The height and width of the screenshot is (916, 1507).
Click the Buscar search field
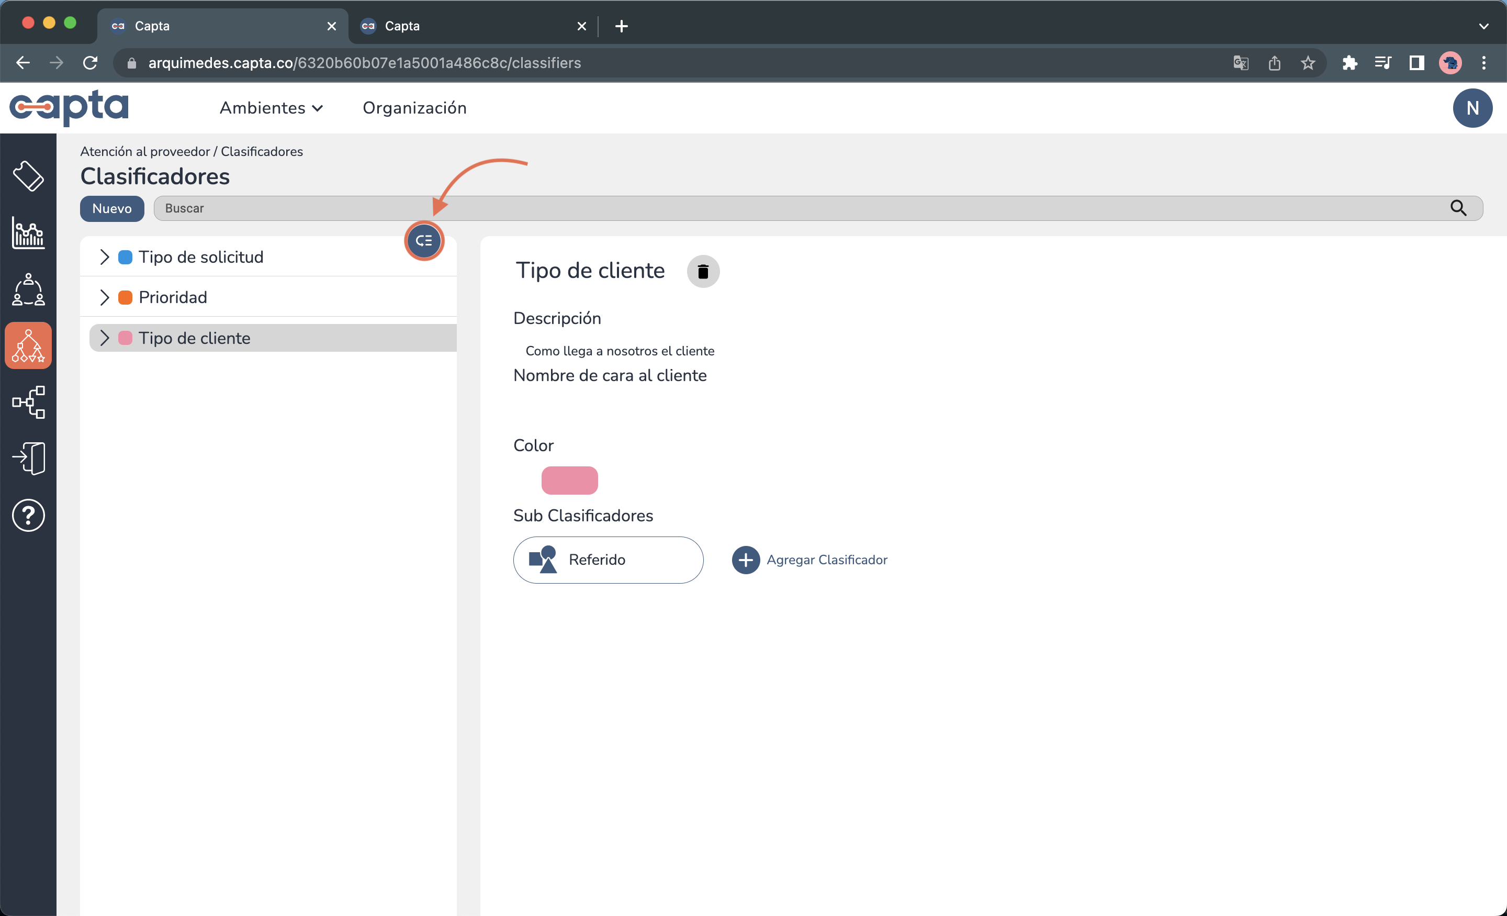(795, 208)
